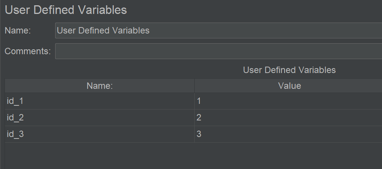
Task: Click the Name text field
Action: 218,30
